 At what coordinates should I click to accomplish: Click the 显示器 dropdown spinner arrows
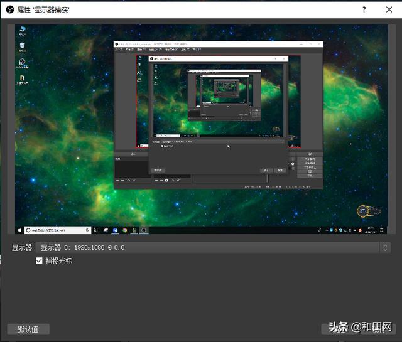pos(385,247)
